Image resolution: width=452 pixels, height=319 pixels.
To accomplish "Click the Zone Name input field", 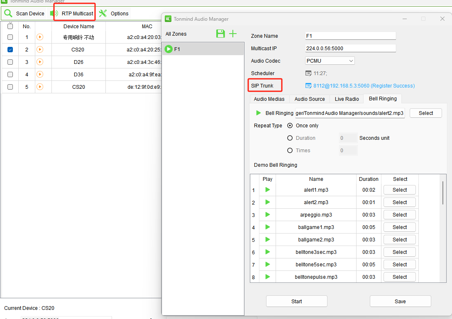I will 350,36.
